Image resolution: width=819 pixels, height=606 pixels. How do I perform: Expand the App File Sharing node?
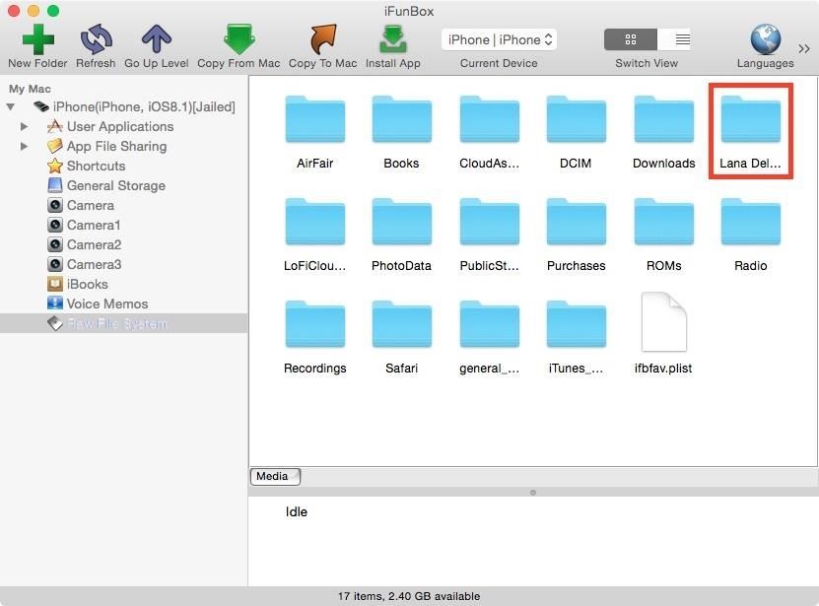pyautogui.click(x=25, y=146)
